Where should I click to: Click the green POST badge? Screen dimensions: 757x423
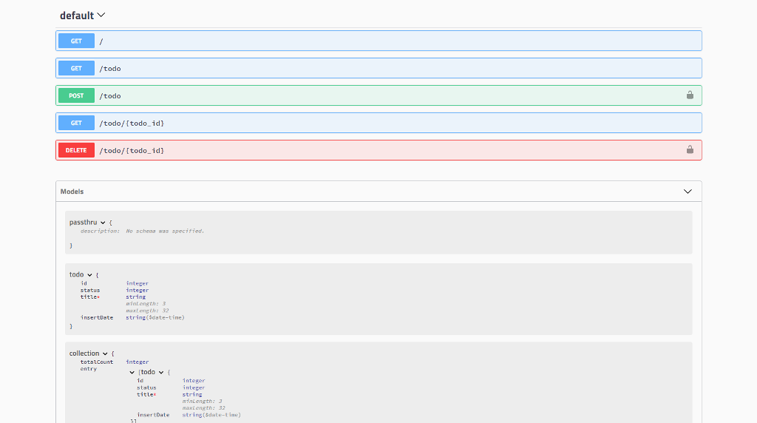(x=76, y=96)
